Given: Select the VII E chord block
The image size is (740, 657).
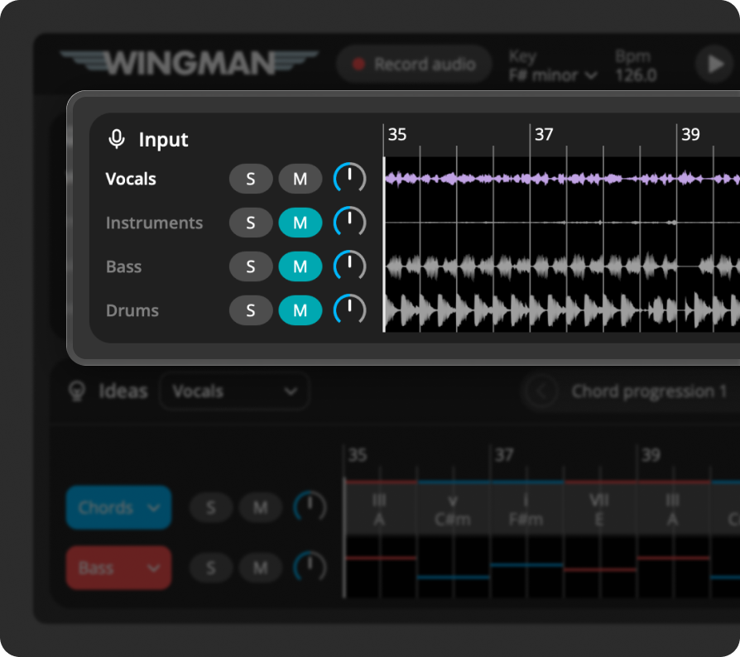Looking at the screenshot, I should click(x=600, y=510).
